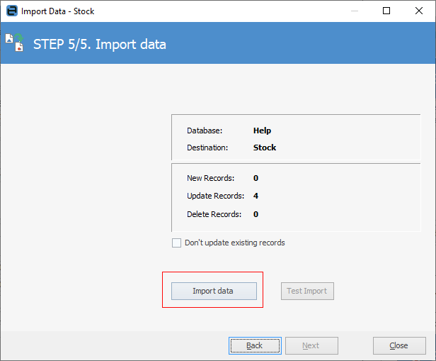Click the Update Records count of 4
The image size is (436, 361).
pyautogui.click(x=256, y=196)
